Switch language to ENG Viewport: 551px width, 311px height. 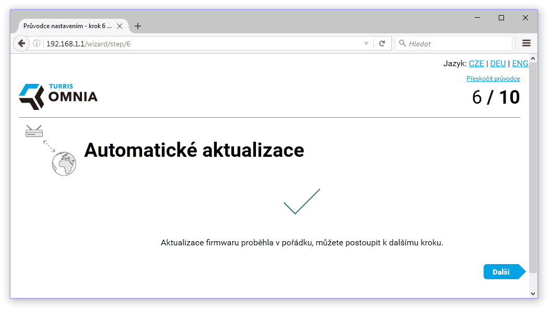click(x=520, y=63)
